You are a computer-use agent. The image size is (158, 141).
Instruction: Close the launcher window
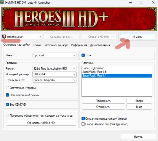(x=153, y=2)
